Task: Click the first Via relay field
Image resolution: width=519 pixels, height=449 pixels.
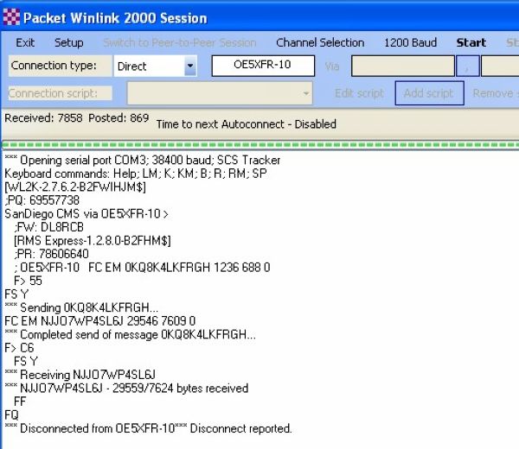Action: (402, 66)
